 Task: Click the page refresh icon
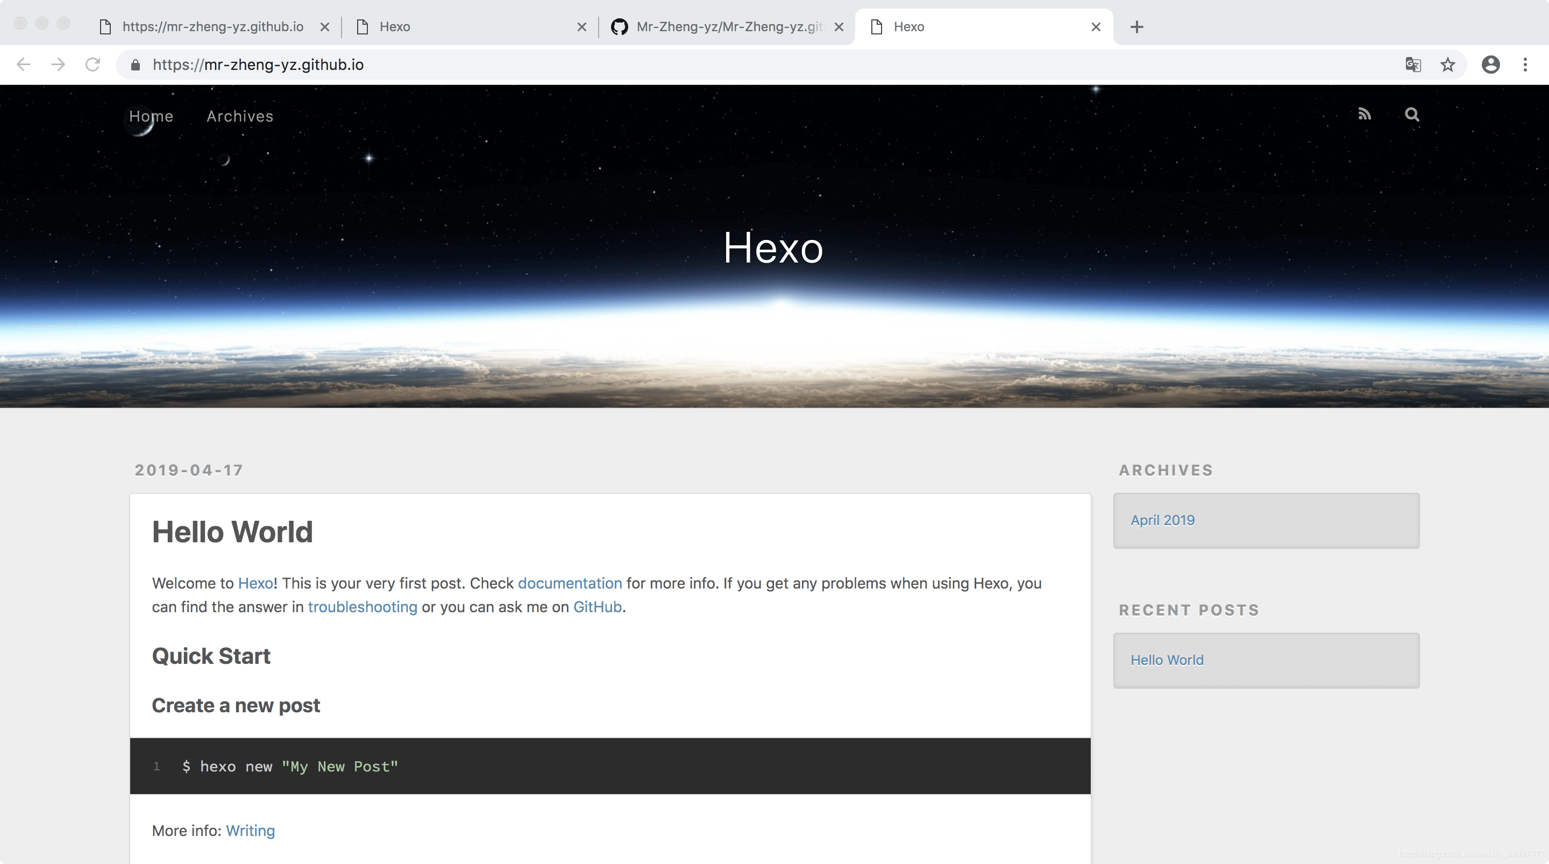tap(95, 64)
